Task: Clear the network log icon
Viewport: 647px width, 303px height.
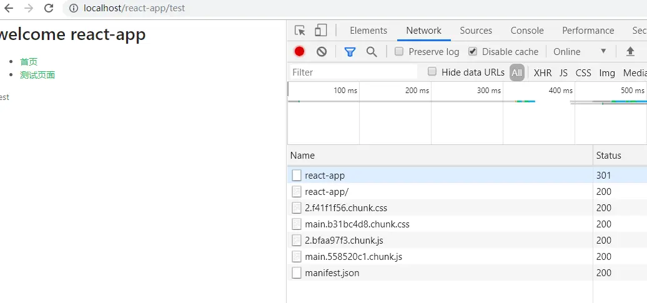Action: click(322, 52)
